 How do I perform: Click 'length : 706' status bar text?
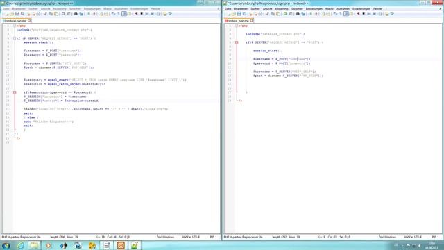click(58, 237)
